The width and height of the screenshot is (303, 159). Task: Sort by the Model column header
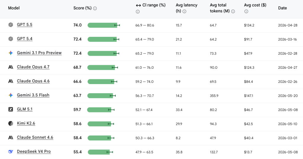coord(14,8)
